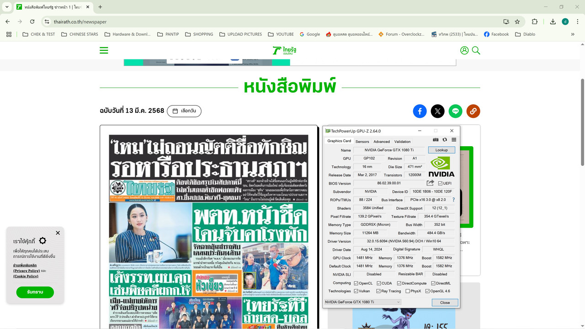Click the Close button in GPU-Z
Screen dimensions: 585x329
445,302
